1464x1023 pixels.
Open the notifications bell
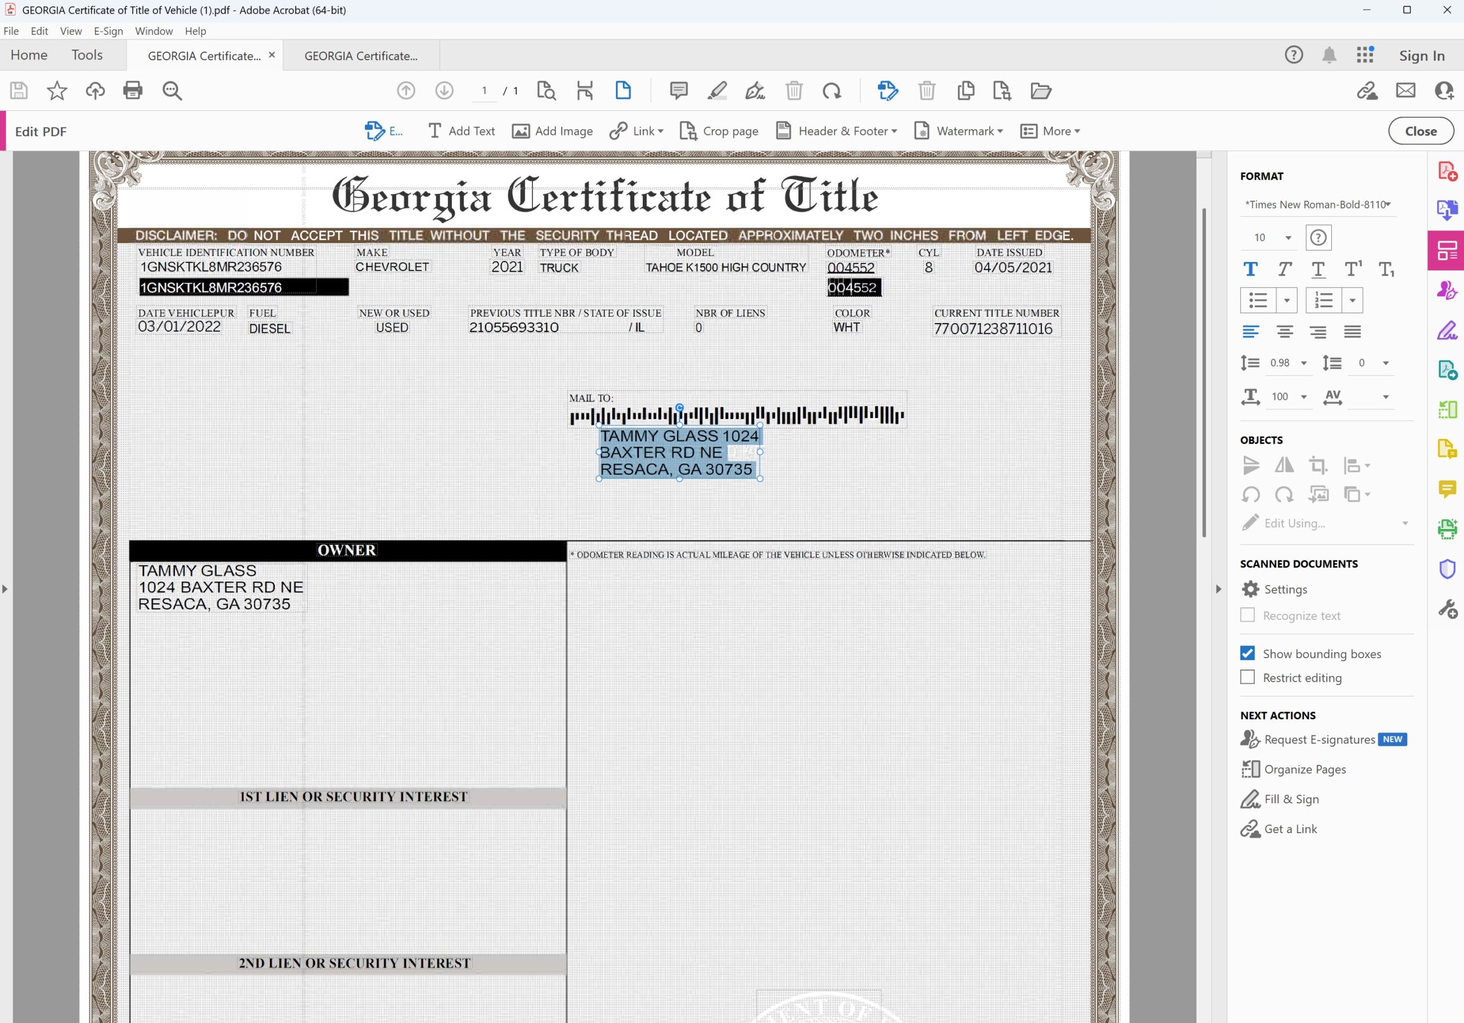[x=1329, y=55]
